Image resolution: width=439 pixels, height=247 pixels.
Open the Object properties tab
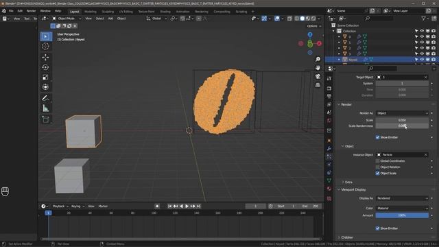(x=329, y=141)
